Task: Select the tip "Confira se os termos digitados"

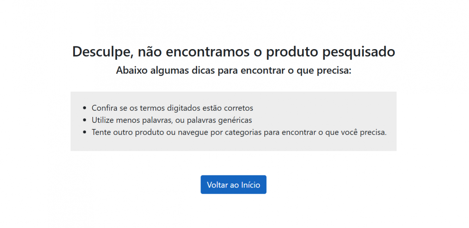Action: tap(172, 108)
